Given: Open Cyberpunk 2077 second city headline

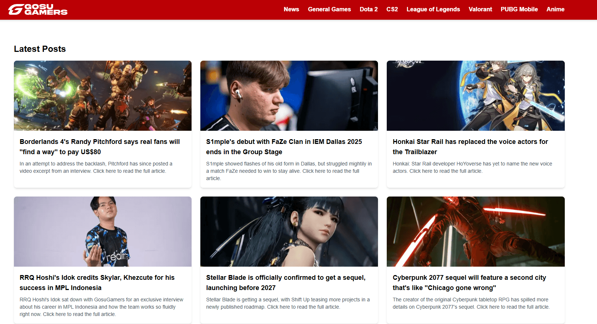Looking at the screenshot, I should (x=469, y=283).
